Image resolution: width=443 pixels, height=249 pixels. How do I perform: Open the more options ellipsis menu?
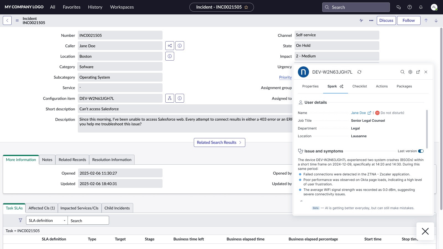click(371, 20)
